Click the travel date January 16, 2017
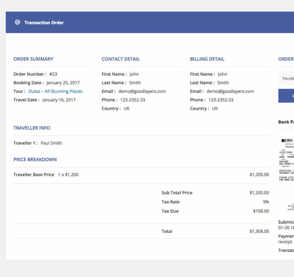 click(59, 100)
